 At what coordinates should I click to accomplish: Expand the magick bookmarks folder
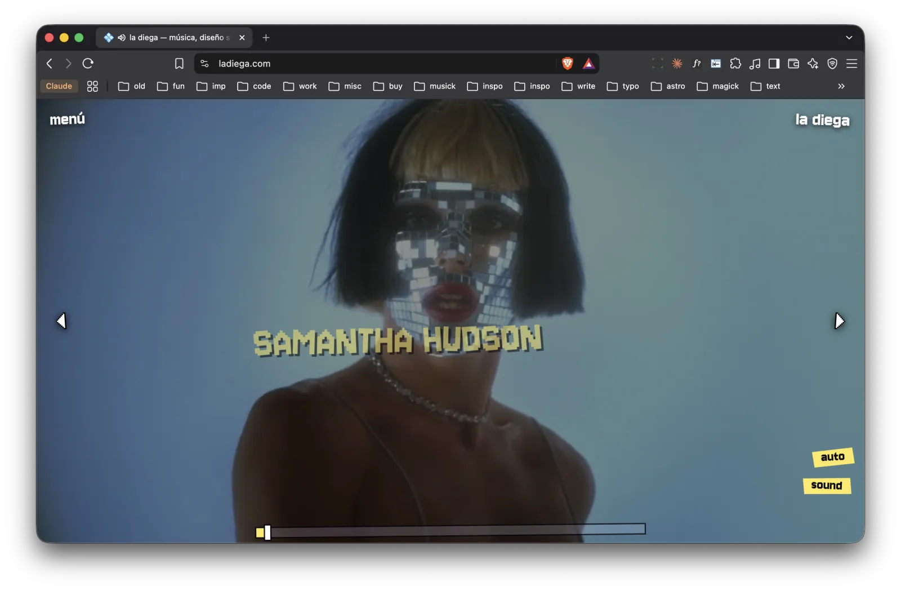718,86
